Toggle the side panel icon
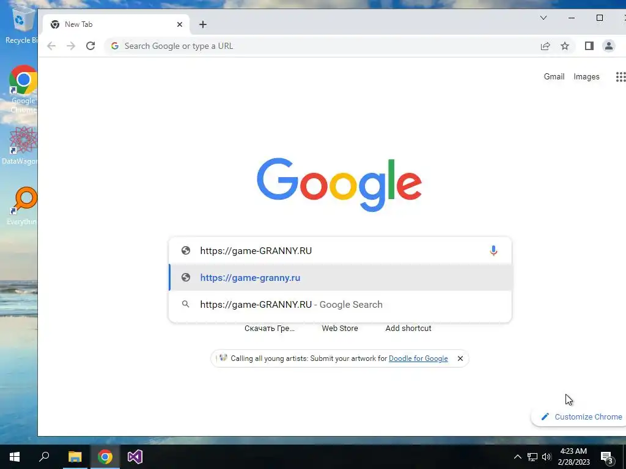 coord(589,46)
